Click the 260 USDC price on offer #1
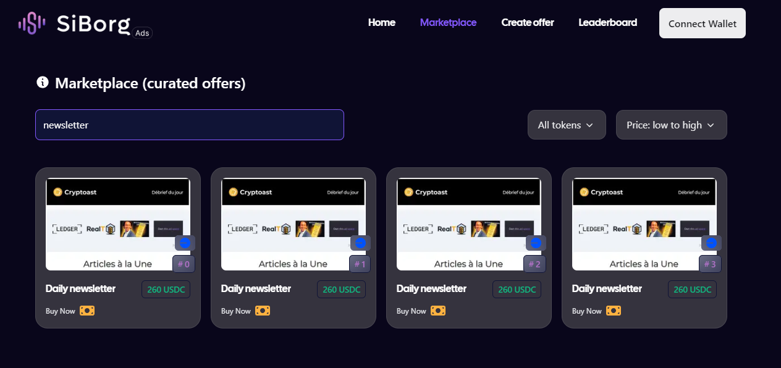Viewport: 781px width, 368px height. [x=341, y=290]
